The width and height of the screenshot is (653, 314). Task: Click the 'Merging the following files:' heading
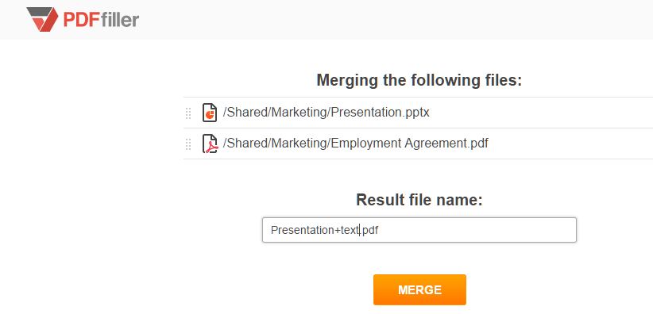click(419, 80)
